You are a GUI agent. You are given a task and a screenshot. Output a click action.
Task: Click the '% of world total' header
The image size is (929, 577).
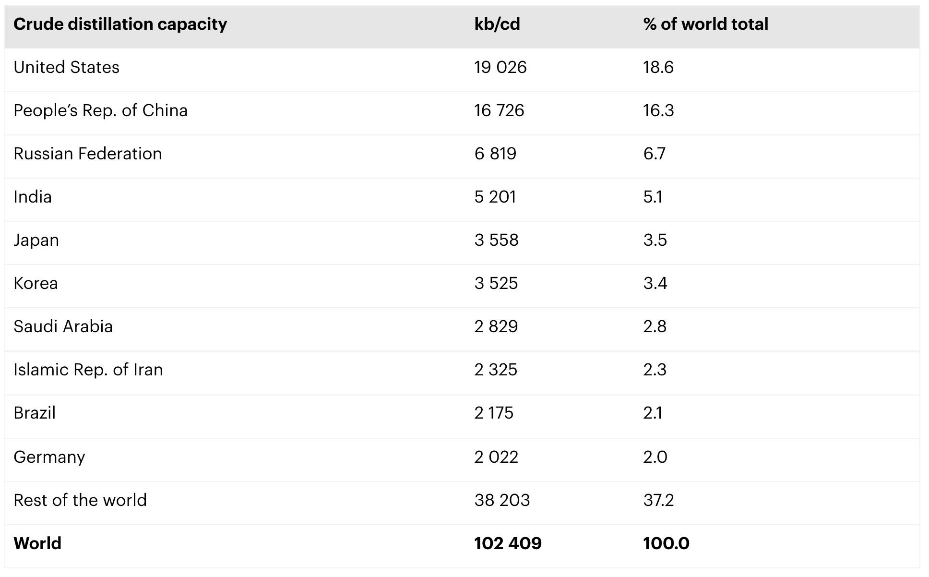[705, 24]
